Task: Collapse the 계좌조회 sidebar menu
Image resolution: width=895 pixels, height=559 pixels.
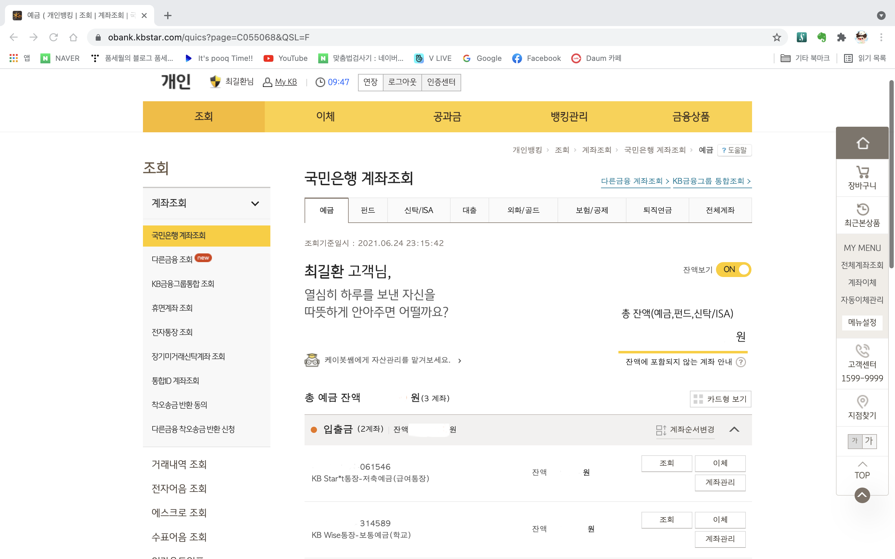Action: click(x=255, y=203)
